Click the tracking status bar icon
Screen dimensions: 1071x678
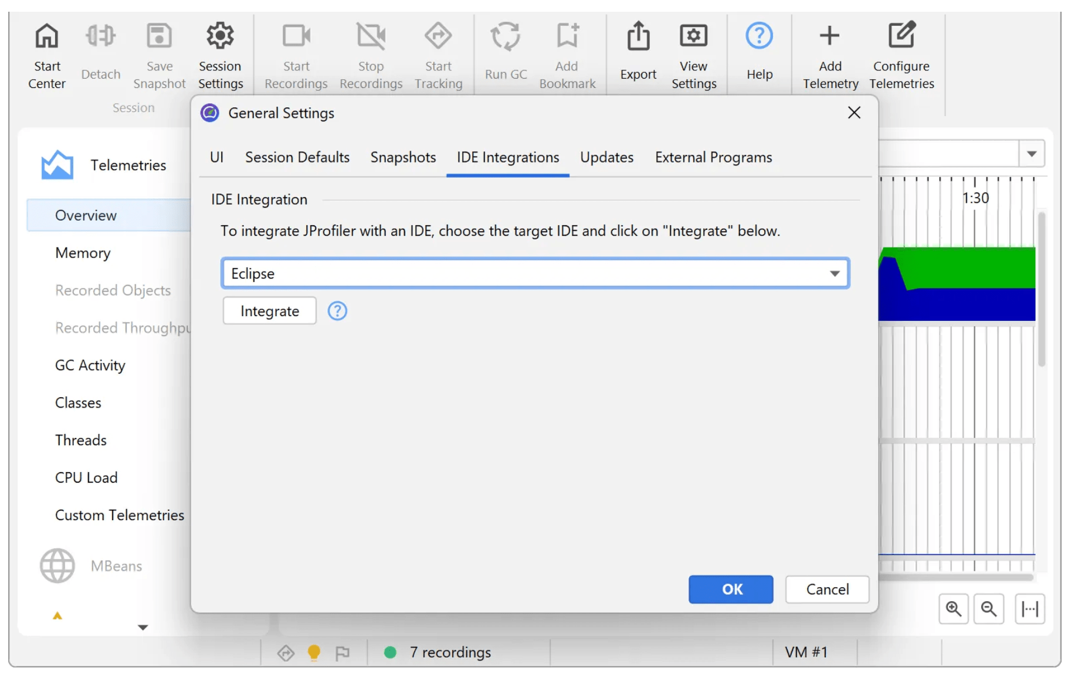click(x=286, y=652)
